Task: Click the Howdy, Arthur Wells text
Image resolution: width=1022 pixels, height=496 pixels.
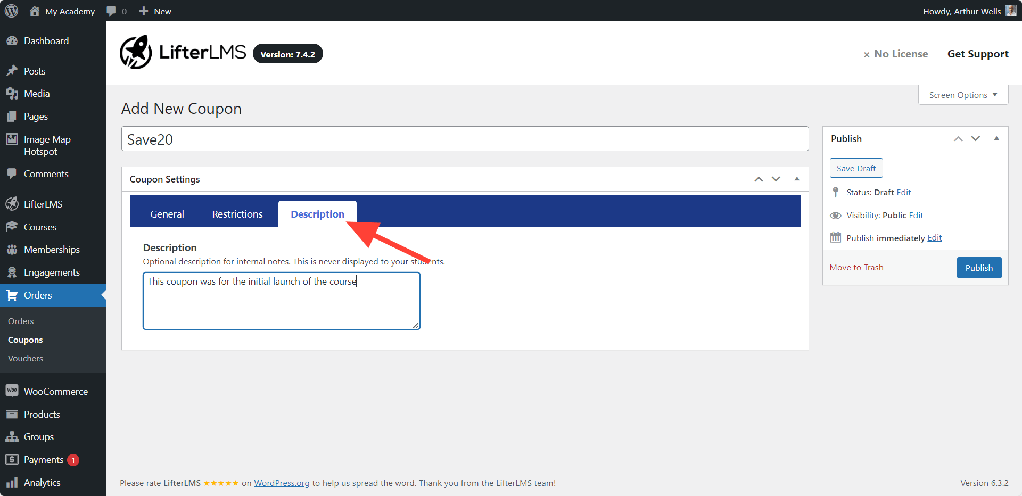Action: pyautogui.click(x=961, y=11)
